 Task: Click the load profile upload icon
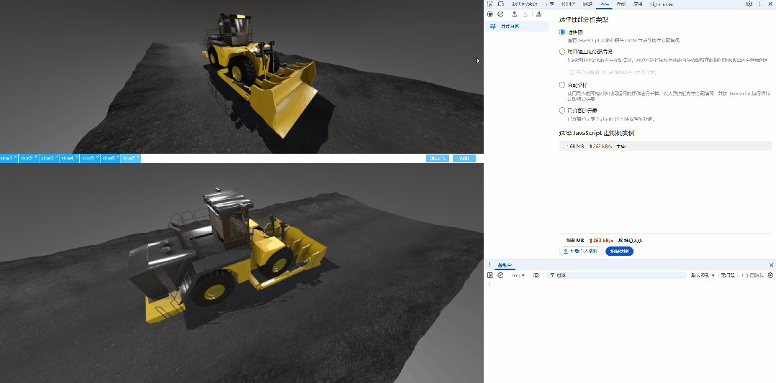click(x=515, y=14)
